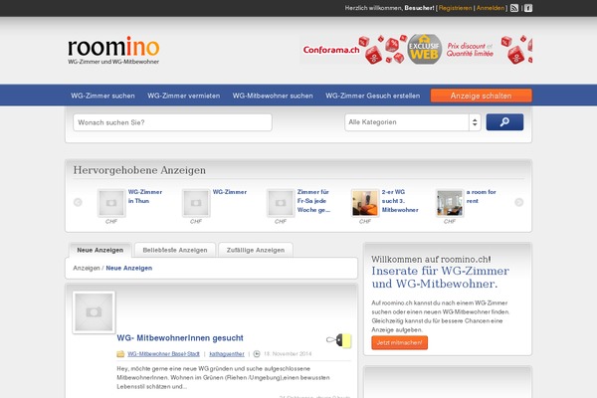
Task: Open the kathaguenther user link
Action: 227,354
